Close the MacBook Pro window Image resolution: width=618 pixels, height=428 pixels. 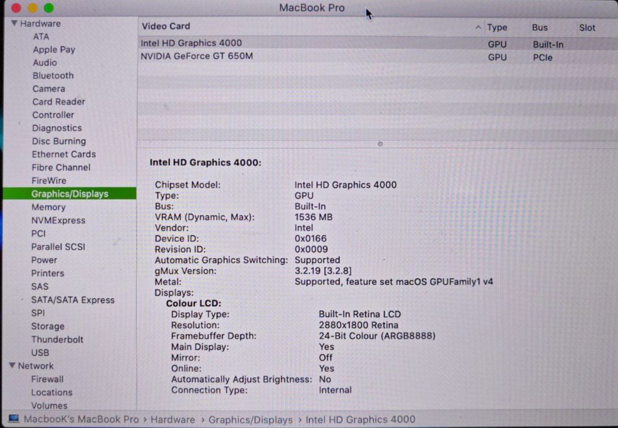pos(16,8)
